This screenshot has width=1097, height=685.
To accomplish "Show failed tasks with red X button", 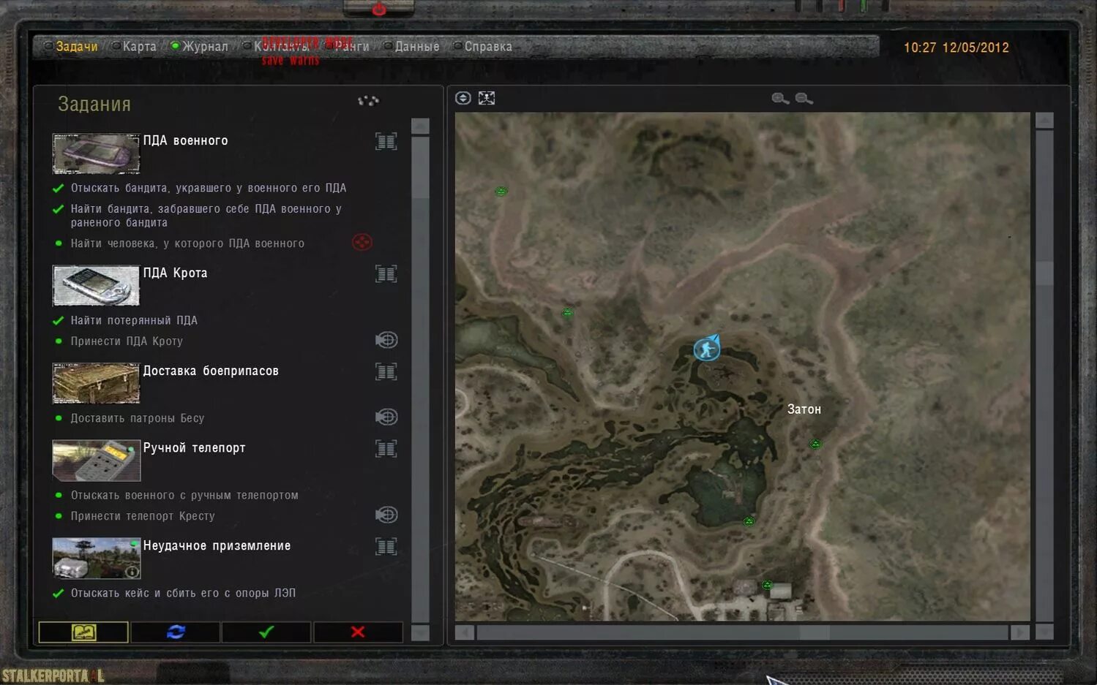I will (x=358, y=632).
